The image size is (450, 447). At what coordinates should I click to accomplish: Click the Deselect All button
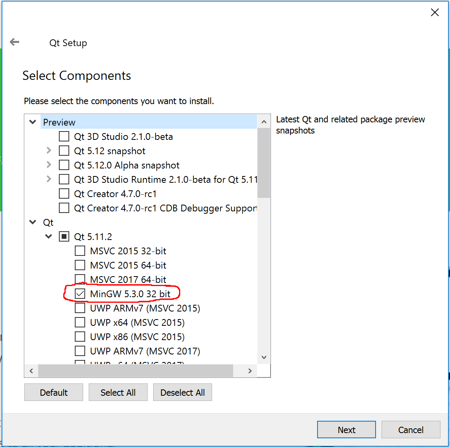pos(183,393)
